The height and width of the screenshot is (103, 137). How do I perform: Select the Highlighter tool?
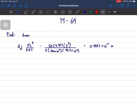[x=33, y=12]
